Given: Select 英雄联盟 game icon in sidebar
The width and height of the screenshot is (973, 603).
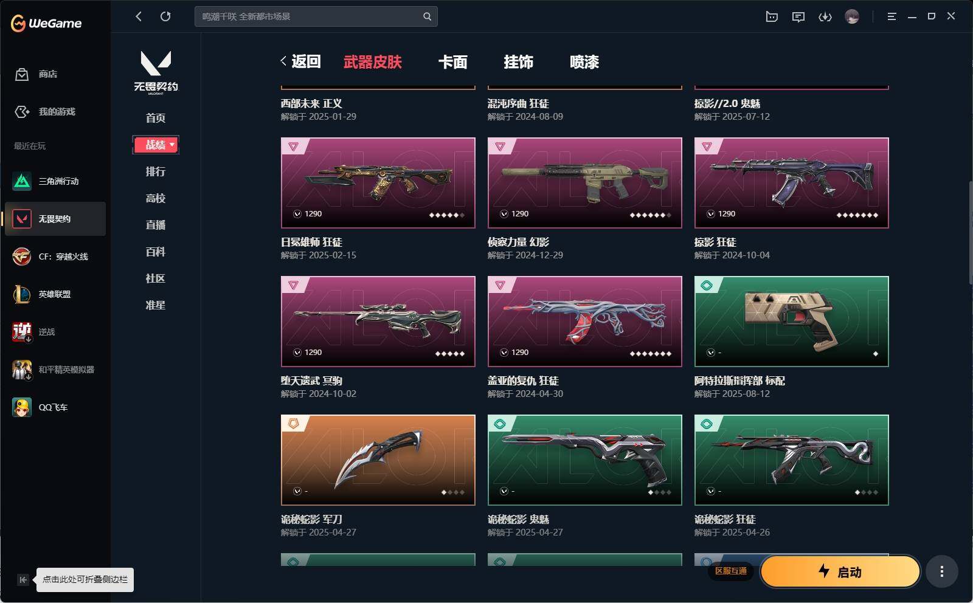Looking at the screenshot, I should point(22,294).
